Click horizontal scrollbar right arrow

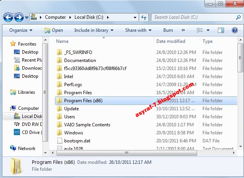click(x=234, y=153)
